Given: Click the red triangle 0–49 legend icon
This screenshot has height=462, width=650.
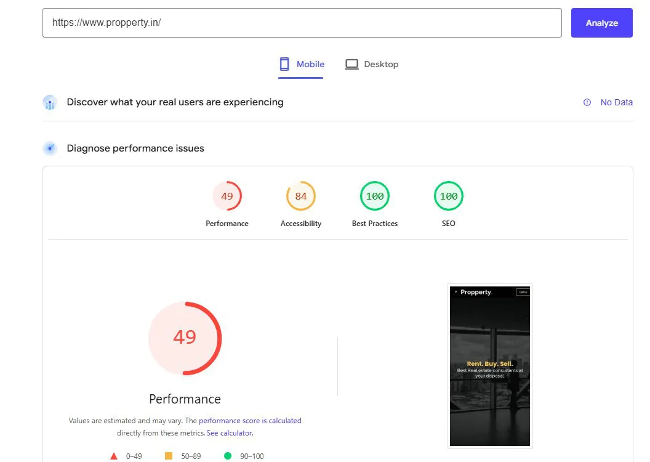Looking at the screenshot, I should point(114,456).
